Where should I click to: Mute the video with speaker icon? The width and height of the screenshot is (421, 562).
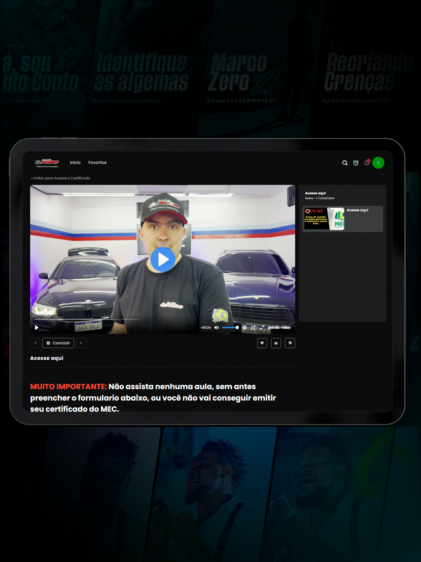tap(216, 327)
